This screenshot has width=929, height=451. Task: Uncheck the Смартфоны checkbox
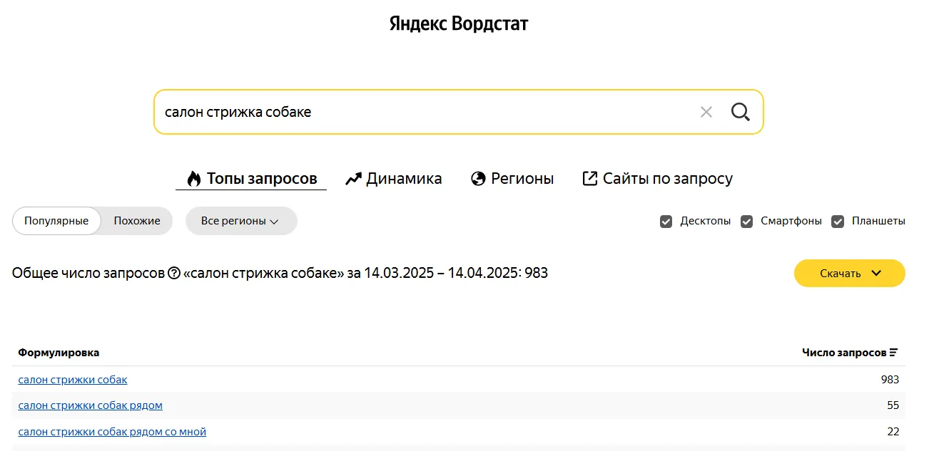point(746,221)
